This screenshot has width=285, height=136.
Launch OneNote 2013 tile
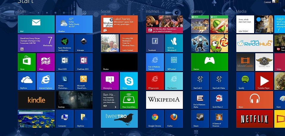83,62
